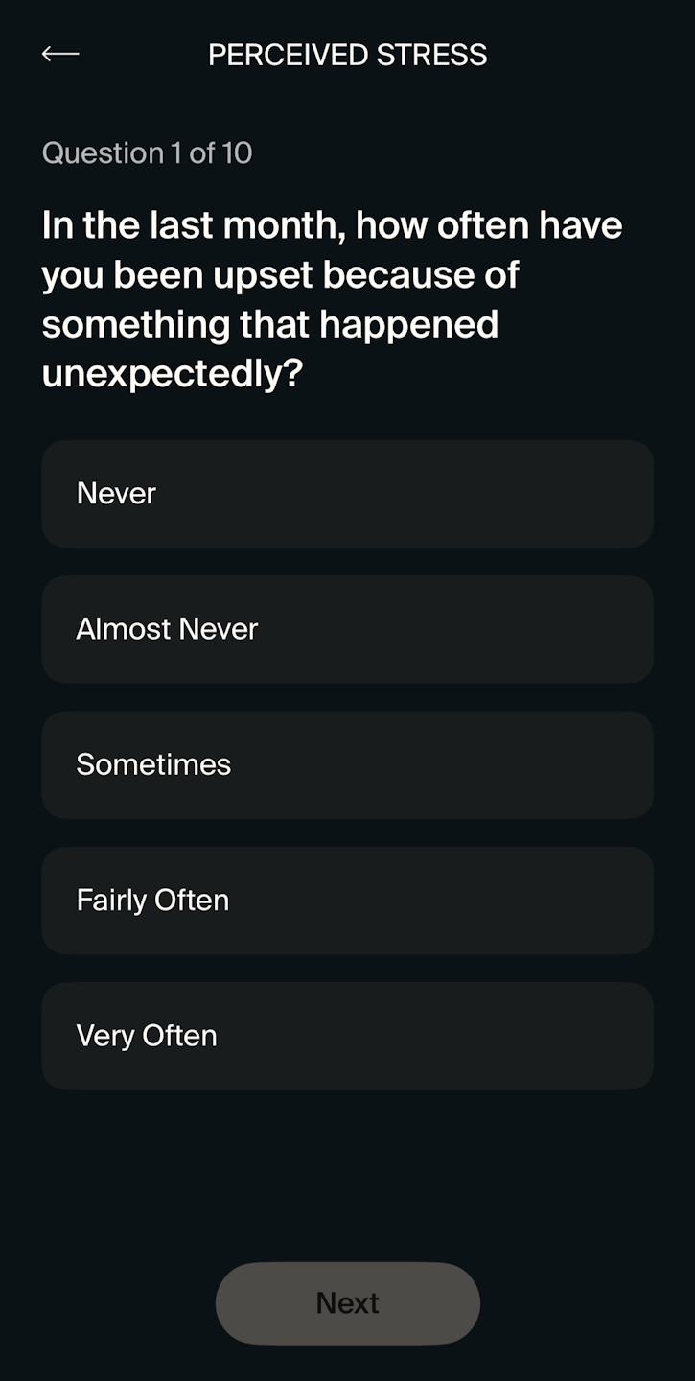Click the PERCEIVED STRESS header title

click(347, 55)
